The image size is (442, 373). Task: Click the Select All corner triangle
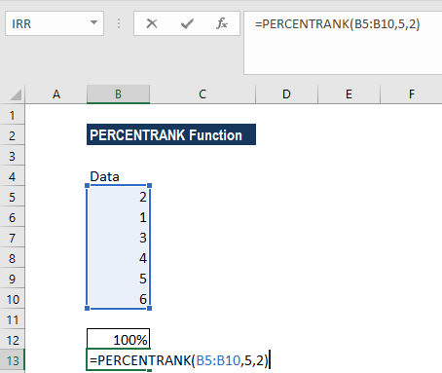(16, 94)
